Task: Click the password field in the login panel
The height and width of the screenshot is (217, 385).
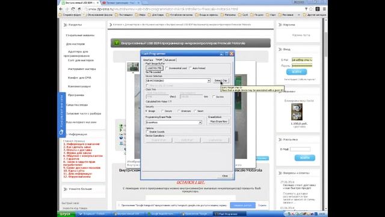Action: [x=302, y=66]
